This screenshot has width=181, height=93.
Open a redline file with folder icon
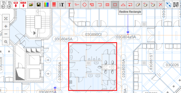(x=31, y=5)
